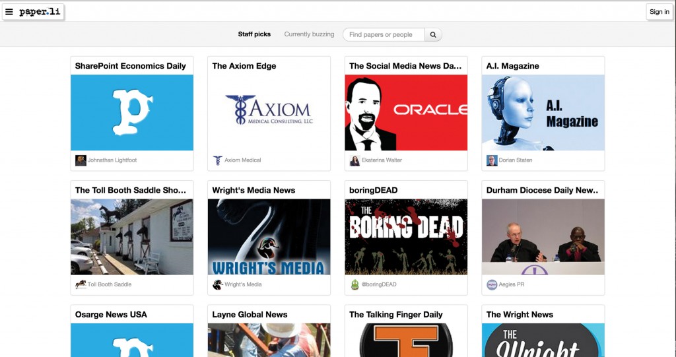The height and width of the screenshot is (357, 676).
Task: Open the Layne Global News title
Action: coord(250,314)
